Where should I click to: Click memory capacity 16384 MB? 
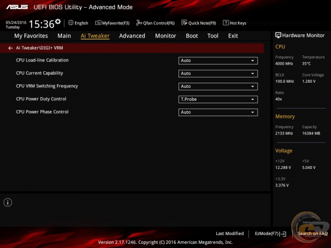tap(311, 133)
